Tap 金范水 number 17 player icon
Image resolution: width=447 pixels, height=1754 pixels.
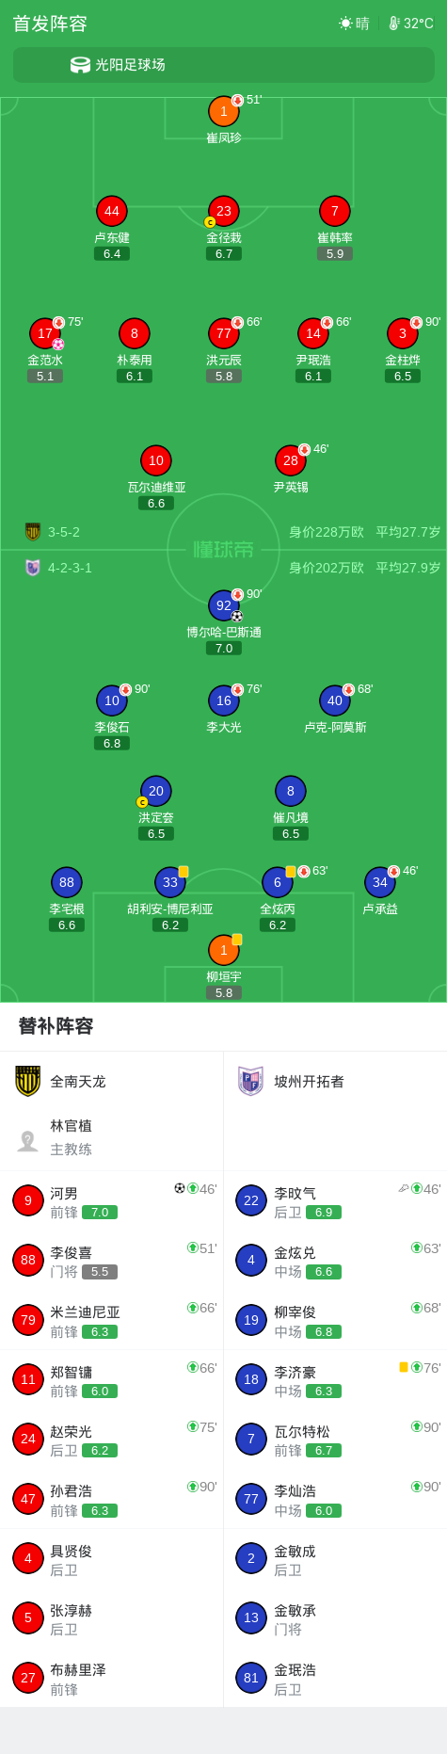(45, 333)
